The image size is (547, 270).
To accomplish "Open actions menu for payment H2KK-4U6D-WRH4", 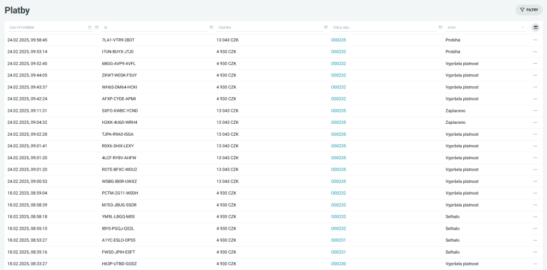I will pos(535,123).
